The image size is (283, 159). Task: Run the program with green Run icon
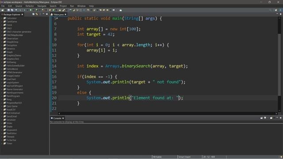point(31,10)
